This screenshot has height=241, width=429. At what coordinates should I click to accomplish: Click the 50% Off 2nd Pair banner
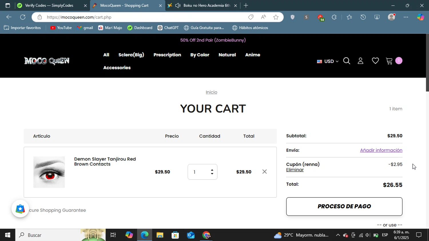(213, 40)
